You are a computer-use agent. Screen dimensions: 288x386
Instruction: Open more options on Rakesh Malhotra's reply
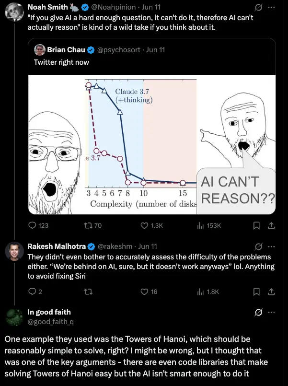pyautogui.click(x=272, y=246)
